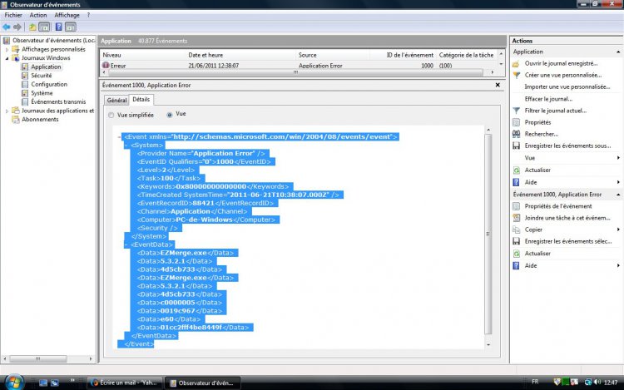624x390 pixels.
Task: Expand the Affichages personnalisés tree node
Action: 7,49
